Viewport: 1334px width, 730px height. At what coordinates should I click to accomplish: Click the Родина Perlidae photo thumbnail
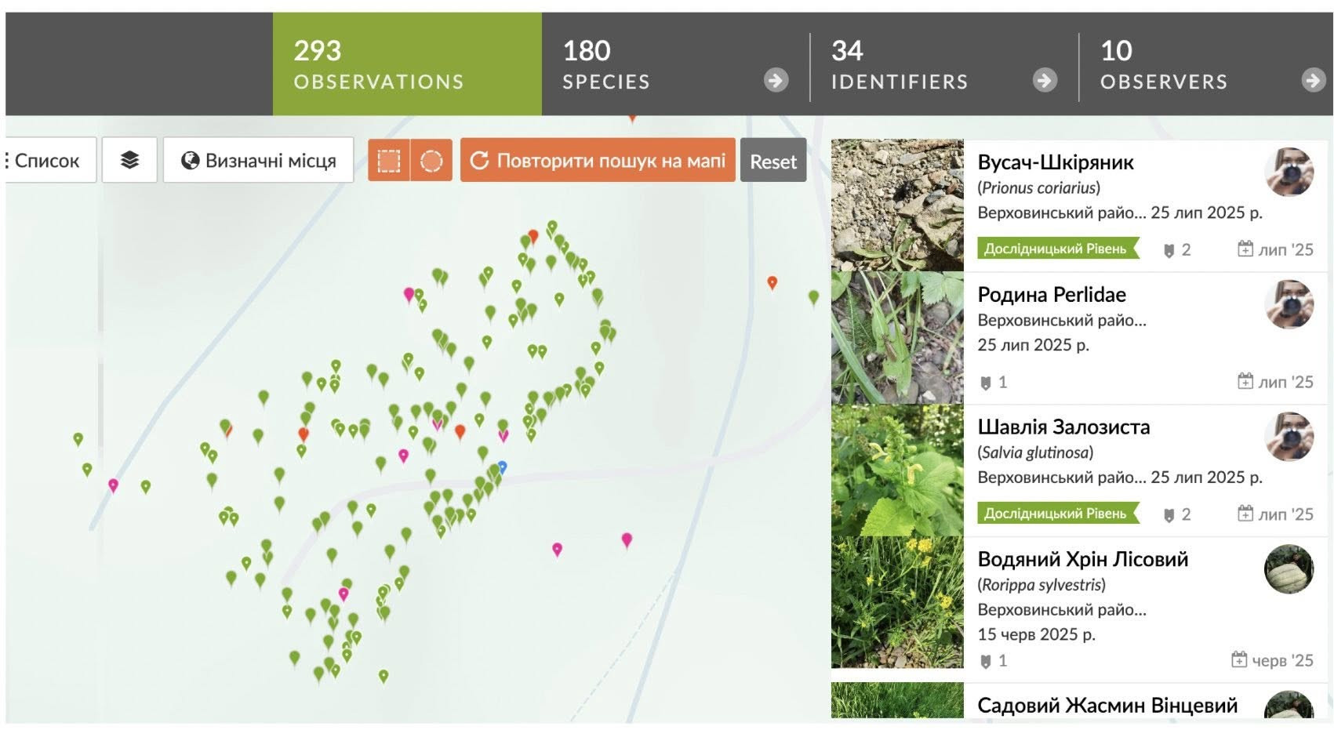click(897, 338)
